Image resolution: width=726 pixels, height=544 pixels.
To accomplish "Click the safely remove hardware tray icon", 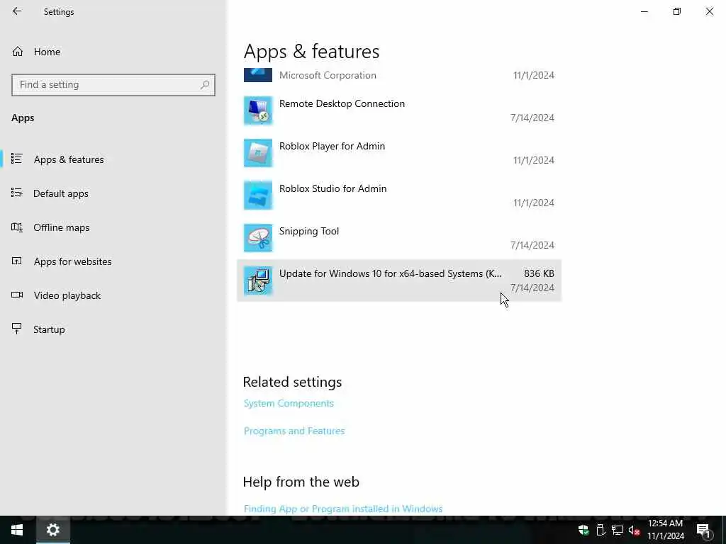I will tap(601, 530).
